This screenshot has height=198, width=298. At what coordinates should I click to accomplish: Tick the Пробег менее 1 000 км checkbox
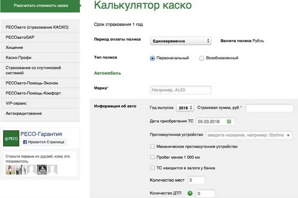152,157
